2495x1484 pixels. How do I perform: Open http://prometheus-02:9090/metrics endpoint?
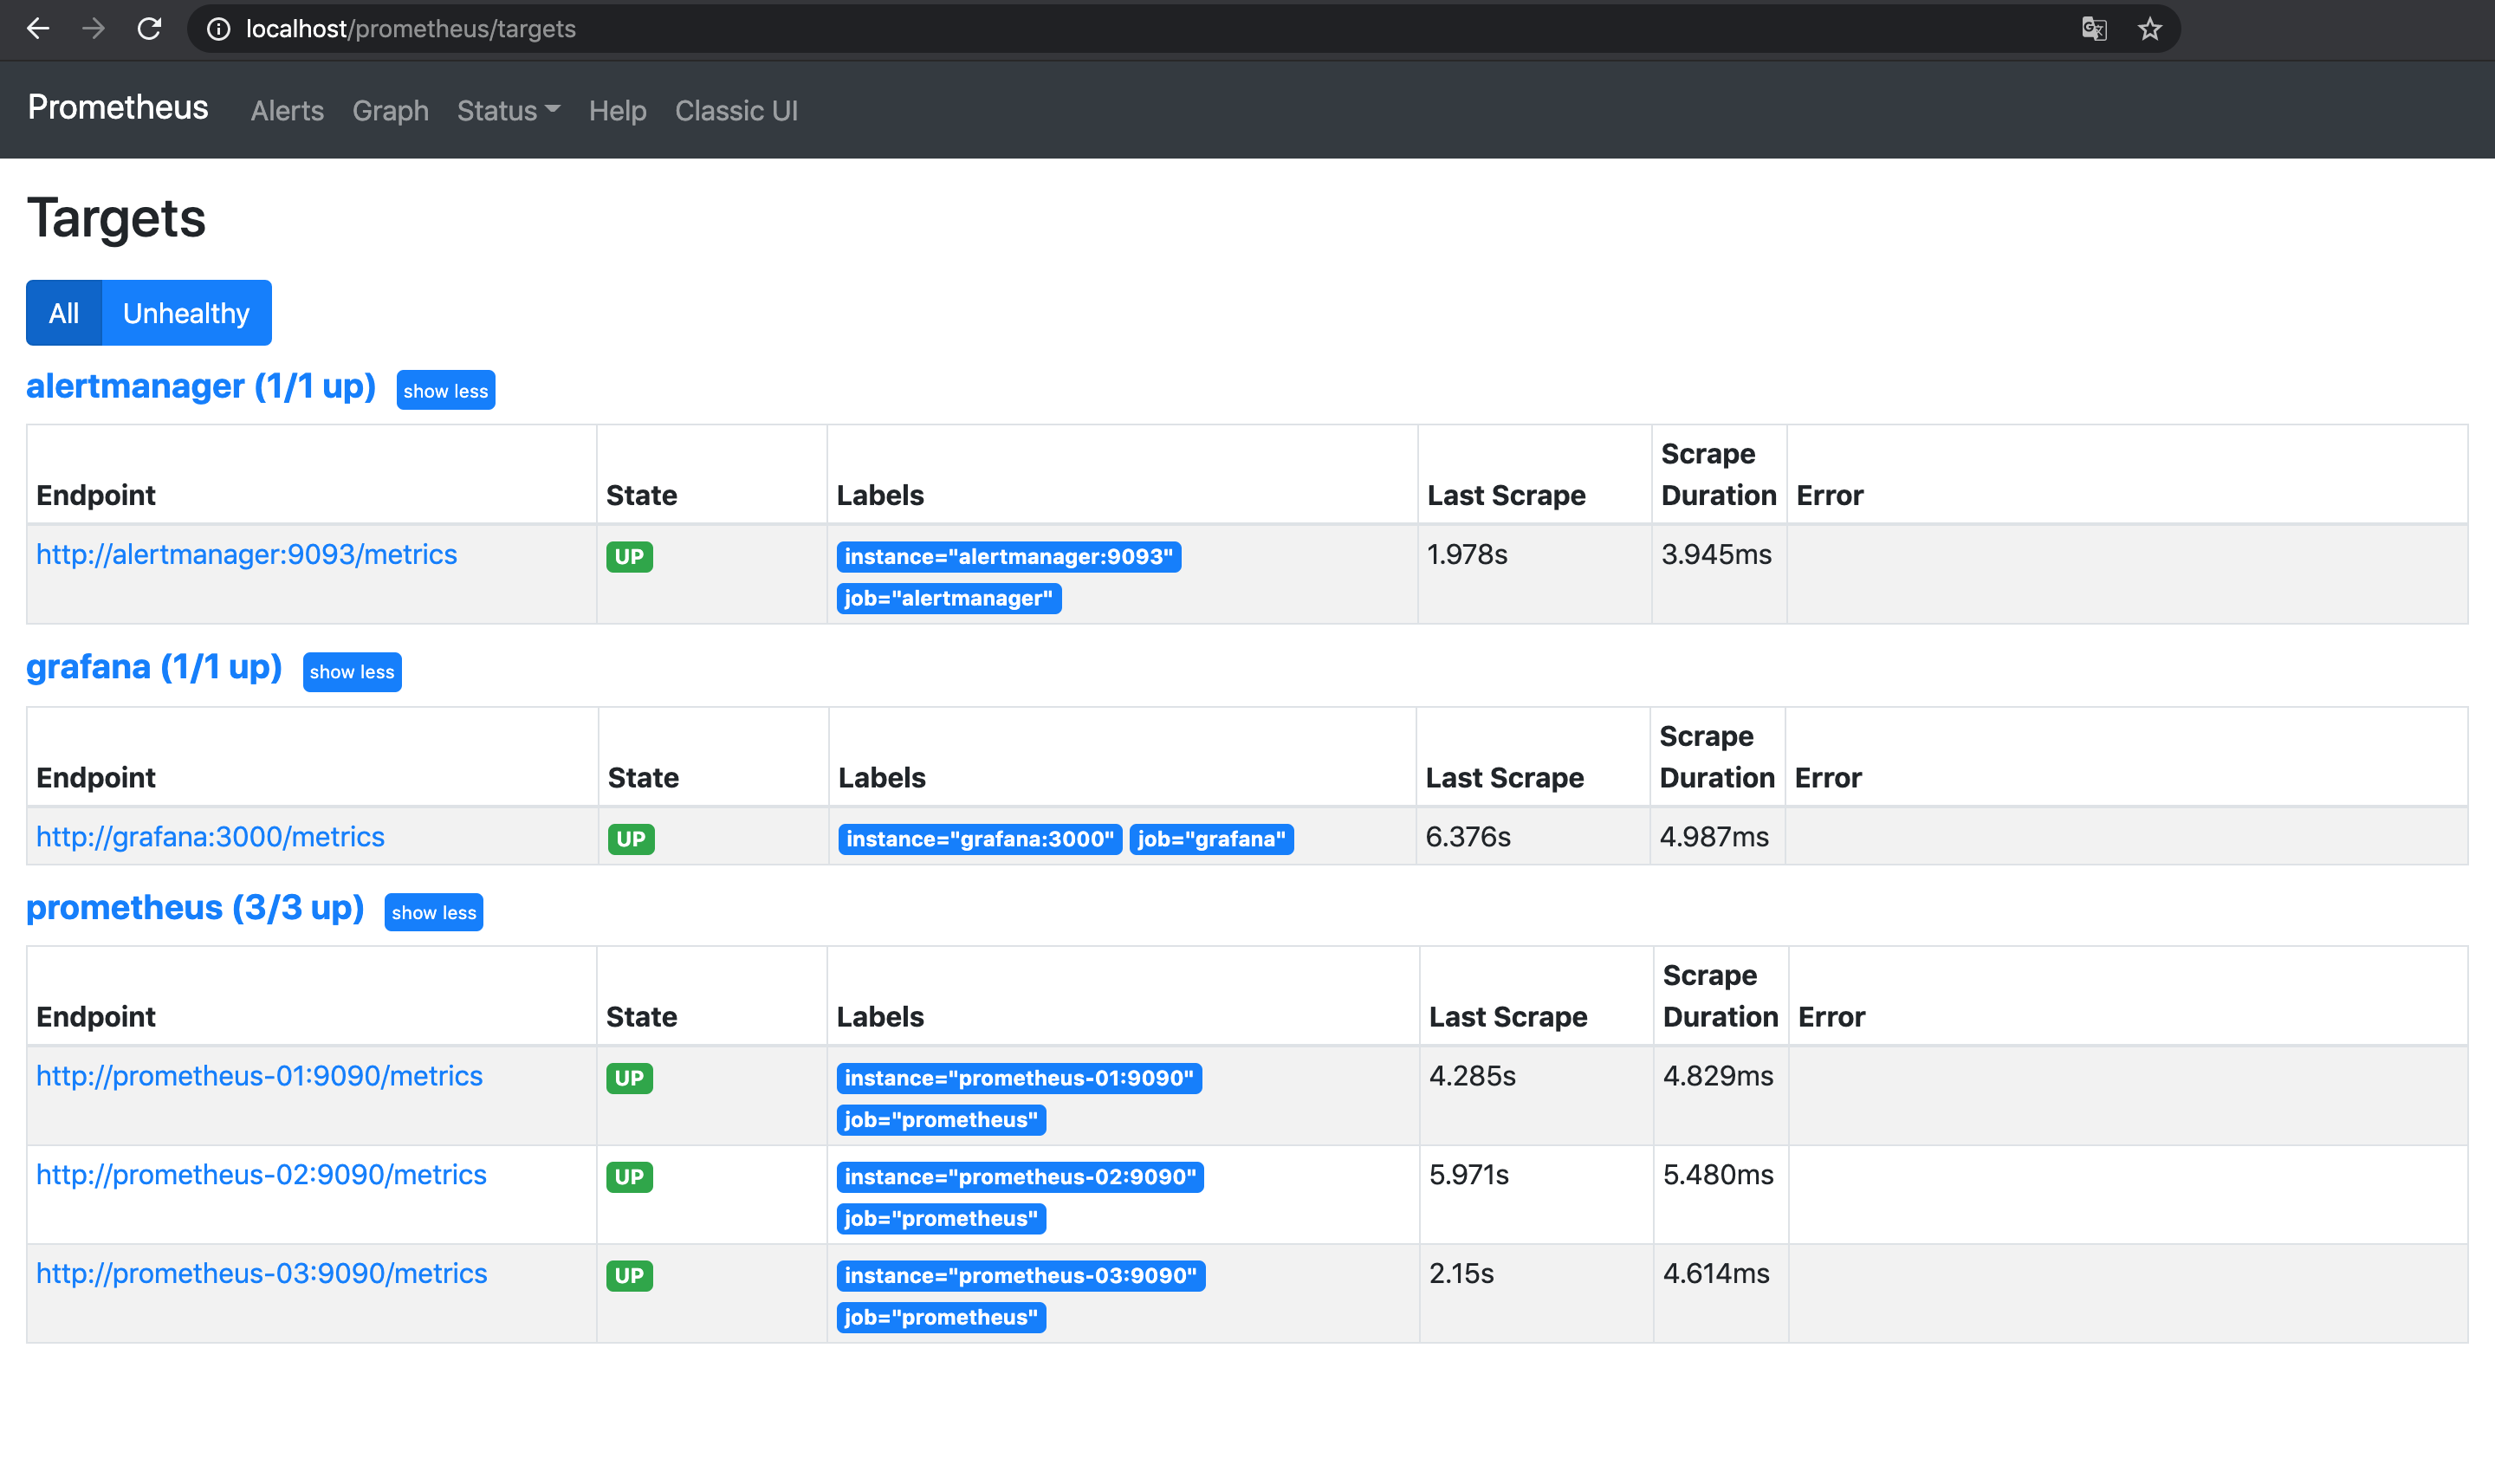[261, 1175]
